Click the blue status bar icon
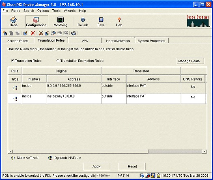 point(142,176)
